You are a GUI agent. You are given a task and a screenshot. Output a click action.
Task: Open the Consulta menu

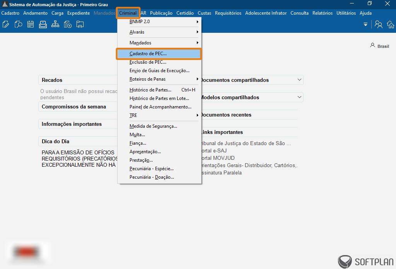(x=300, y=13)
